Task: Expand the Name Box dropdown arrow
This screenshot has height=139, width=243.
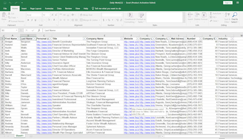Action: (16, 30)
